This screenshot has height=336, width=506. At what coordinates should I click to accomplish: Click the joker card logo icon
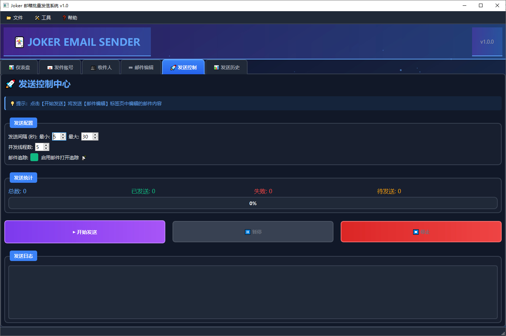[x=19, y=42]
